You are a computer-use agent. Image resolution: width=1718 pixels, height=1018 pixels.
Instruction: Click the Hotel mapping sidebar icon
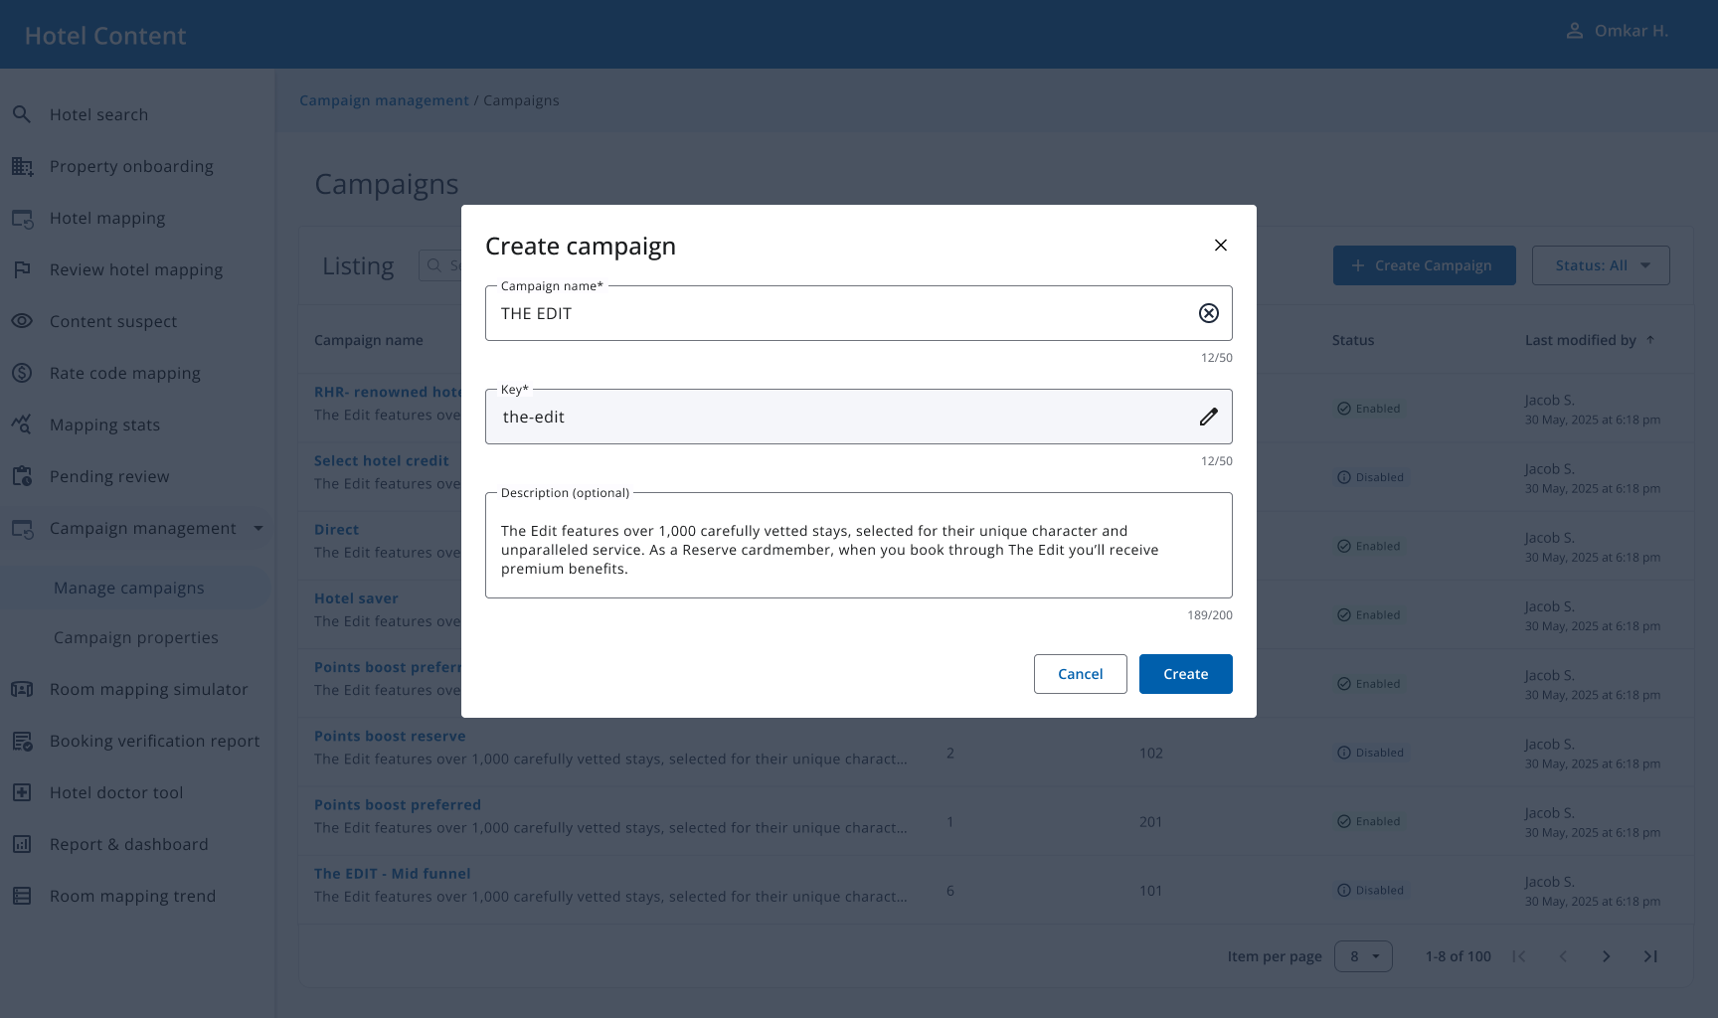click(22, 218)
